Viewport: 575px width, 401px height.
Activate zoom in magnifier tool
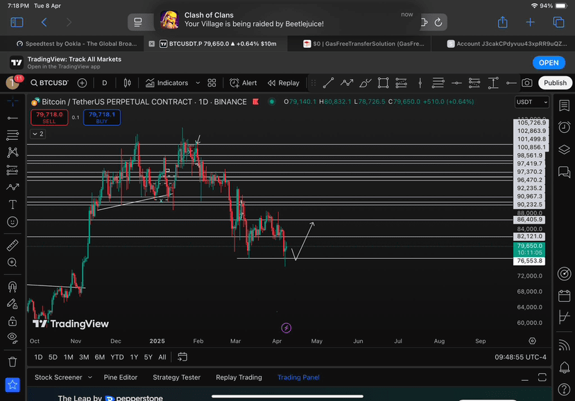(12, 262)
